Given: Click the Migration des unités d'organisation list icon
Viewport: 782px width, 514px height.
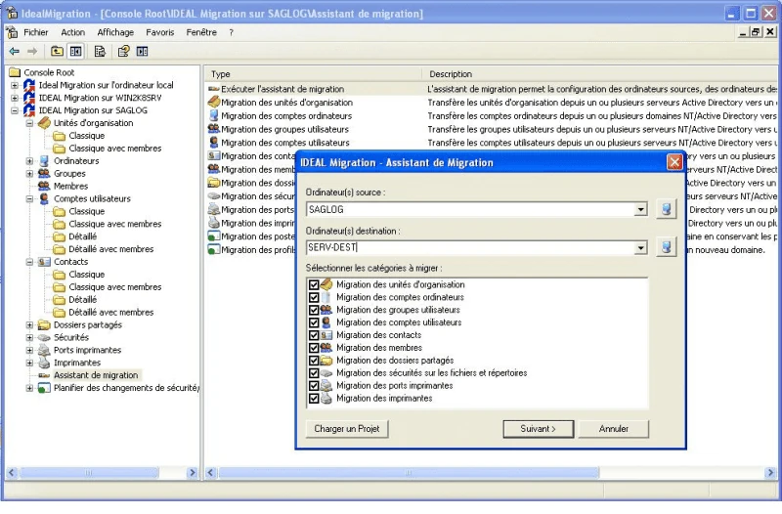Looking at the screenshot, I should [x=214, y=103].
